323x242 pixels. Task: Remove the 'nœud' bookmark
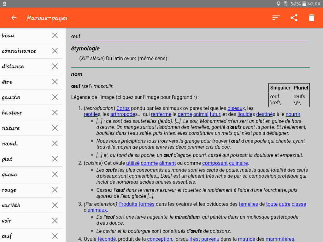click(x=55, y=143)
